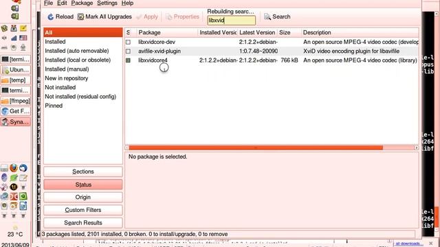The image size is (440, 247).
Task: Open the Package menu
Action: pyautogui.click(x=82, y=3)
